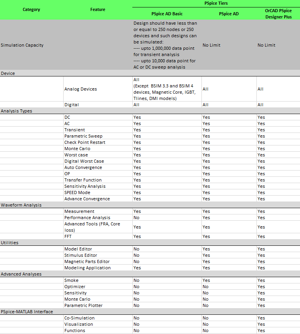The height and width of the screenshot is (334, 300).
Task: Click the Performance Analysis feature cell
Action: tap(98, 218)
